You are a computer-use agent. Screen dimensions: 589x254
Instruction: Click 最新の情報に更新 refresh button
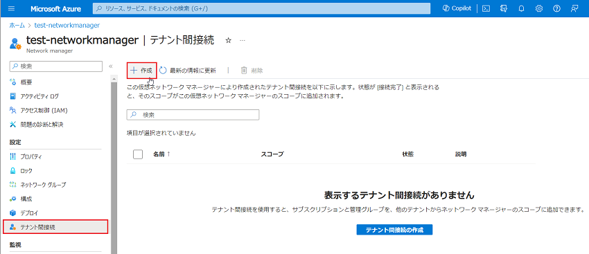tap(188, 71)
